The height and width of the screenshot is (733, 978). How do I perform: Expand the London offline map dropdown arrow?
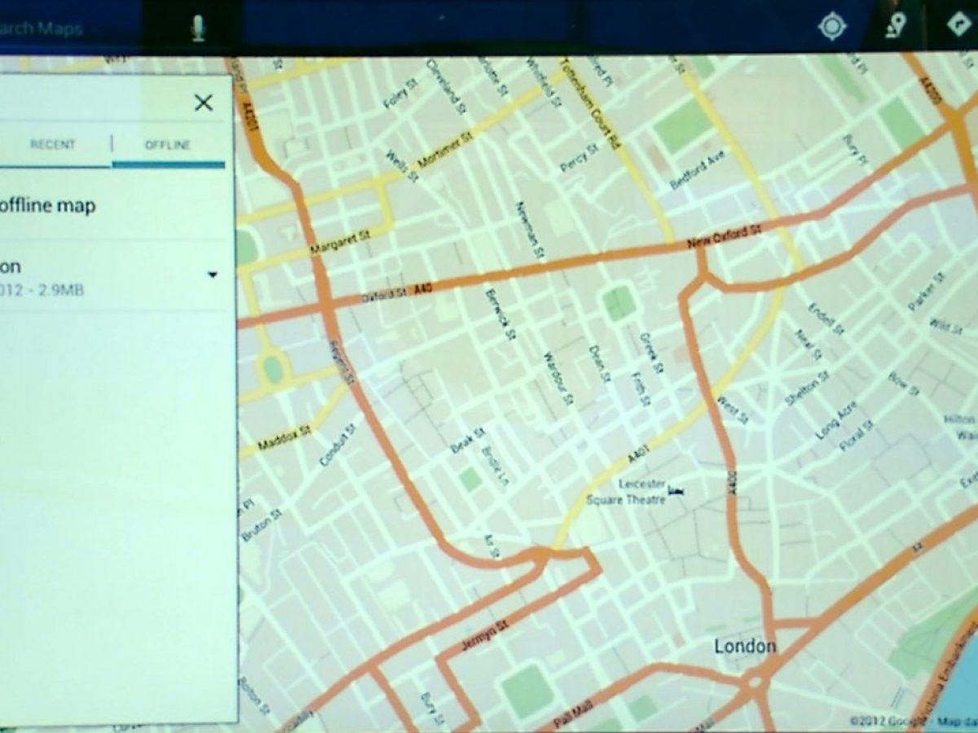(213, 275)
